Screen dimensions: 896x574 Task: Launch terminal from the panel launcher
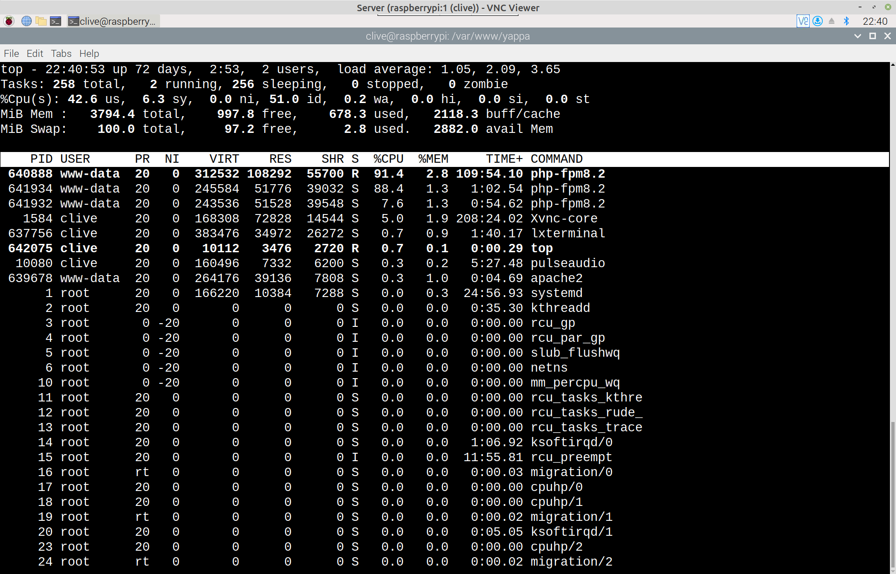click(56, 21)
